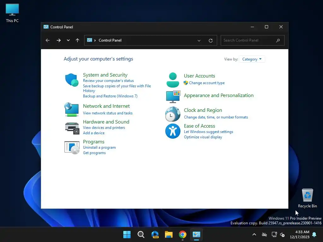This screenshot has width=323, height=242.
Task: Open the notification bell
Action: click(314, 234)
